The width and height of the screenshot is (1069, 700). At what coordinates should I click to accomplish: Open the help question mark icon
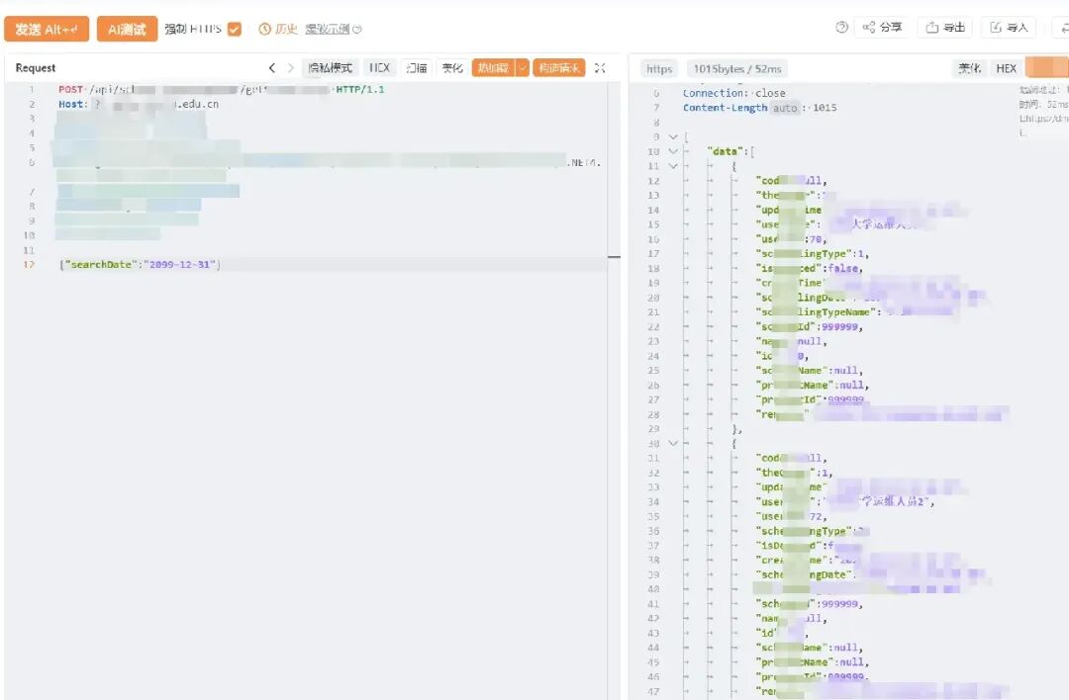click(842, 28)
